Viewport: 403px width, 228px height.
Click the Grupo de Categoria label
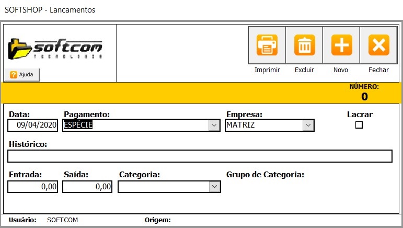[265, 175]
